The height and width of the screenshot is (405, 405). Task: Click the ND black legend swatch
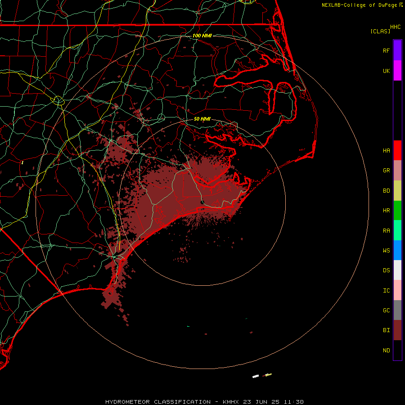397,350
